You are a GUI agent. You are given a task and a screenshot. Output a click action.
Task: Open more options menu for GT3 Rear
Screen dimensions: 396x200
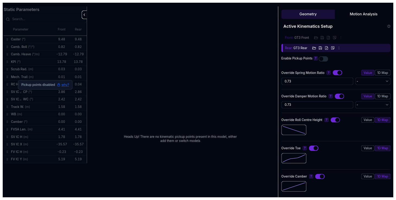[339, 48]
